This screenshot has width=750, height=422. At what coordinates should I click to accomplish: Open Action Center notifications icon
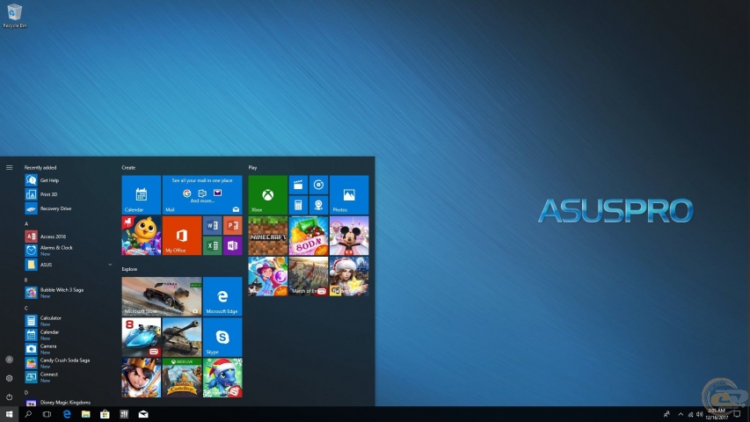point(738,414)
